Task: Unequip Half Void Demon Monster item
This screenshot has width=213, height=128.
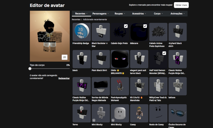Action: (164, 53)
